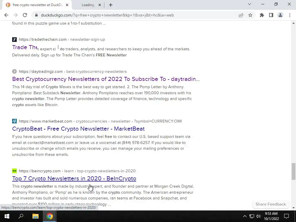The width and height of the screenshot is (296, 222).
Task: Open the notification center icon
Action: (x=286, y=216)
